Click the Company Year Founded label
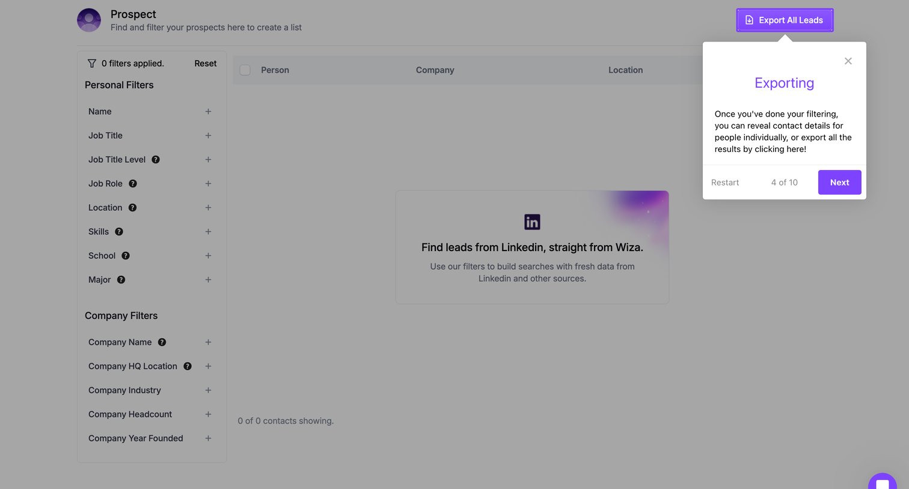909x489 pixels. pyautogui.click(x=136, y=439)
